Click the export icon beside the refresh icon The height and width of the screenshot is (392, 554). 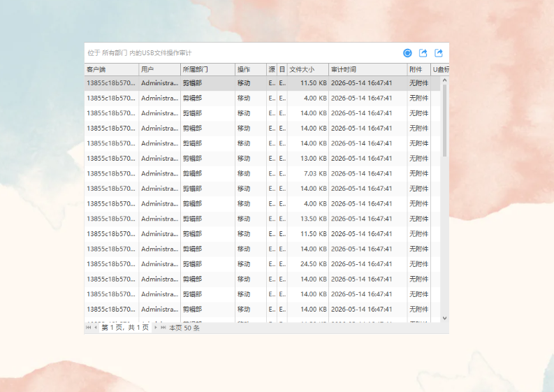pyautogui.click(x=423, y=53)
